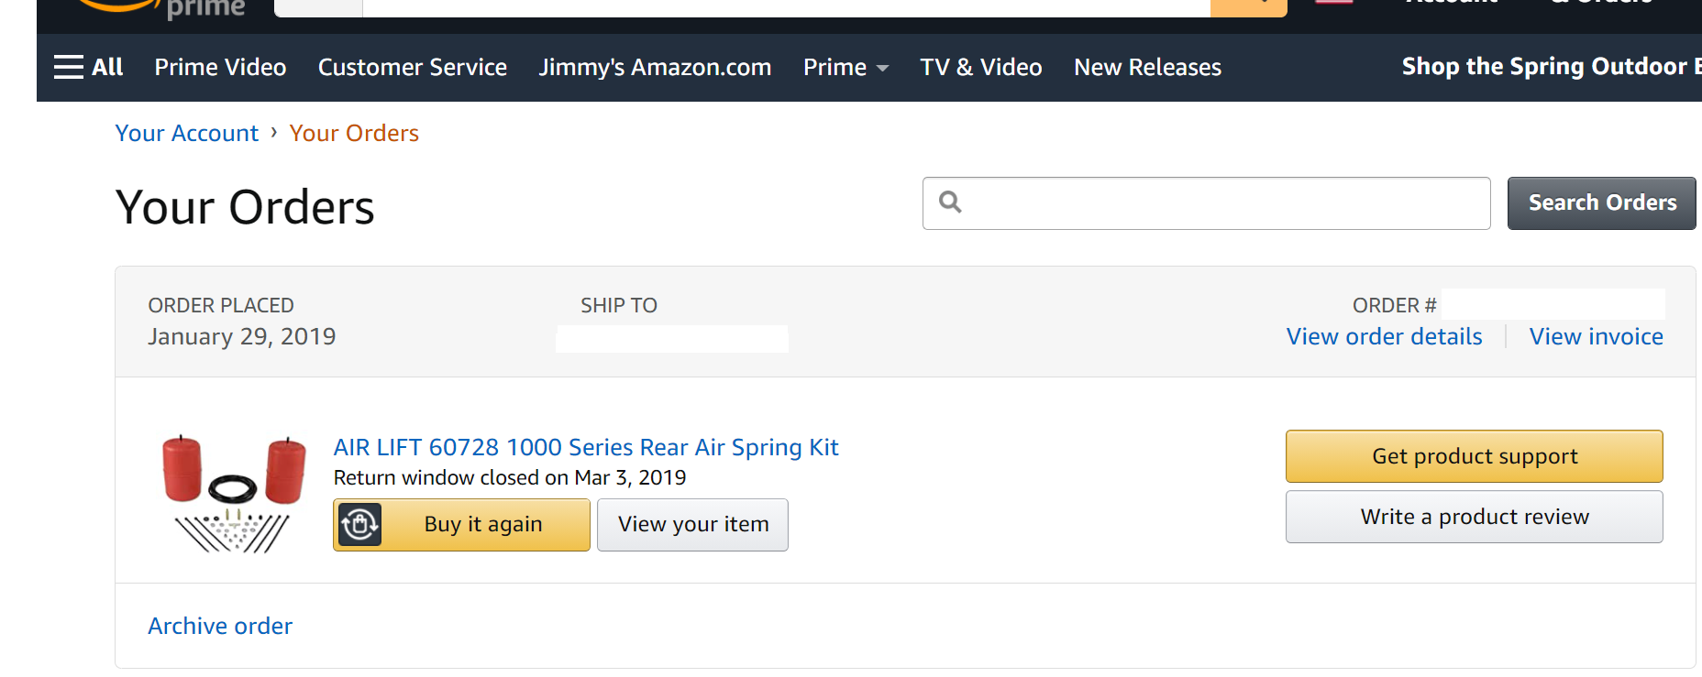Navigate to Your Account breadcrumb

click(x=187, y=133)
